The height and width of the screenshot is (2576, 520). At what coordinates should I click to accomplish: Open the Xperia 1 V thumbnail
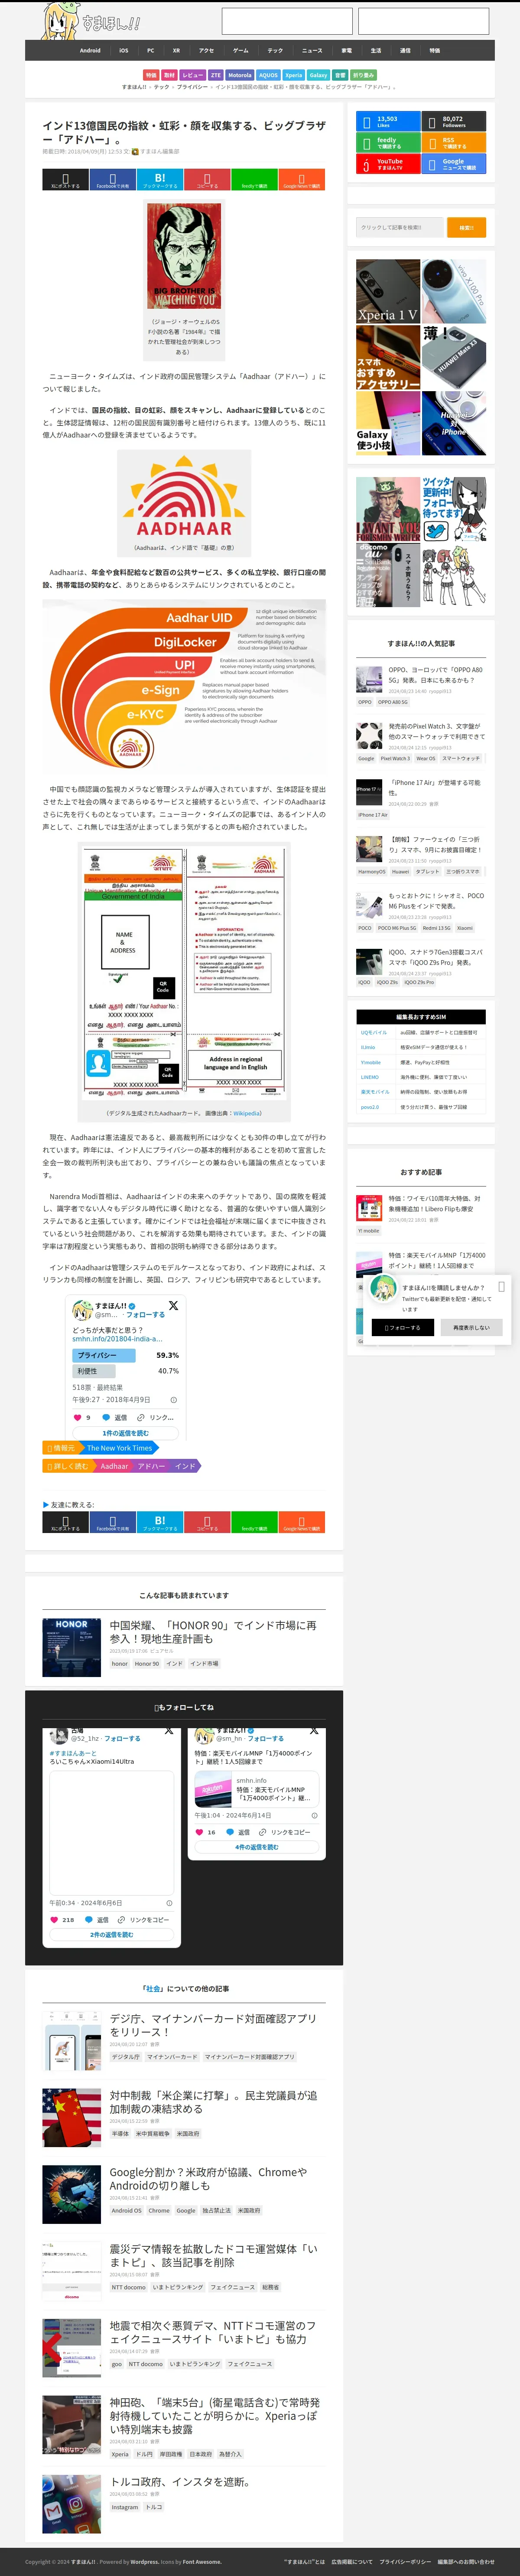point(388,292)
